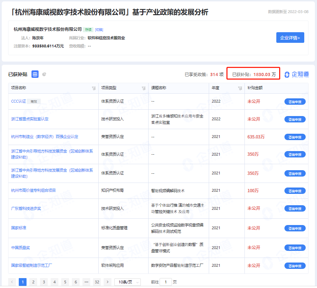Click 咨询申报 for 635.03万 row

pyautogui.click(x=295, y=137)
